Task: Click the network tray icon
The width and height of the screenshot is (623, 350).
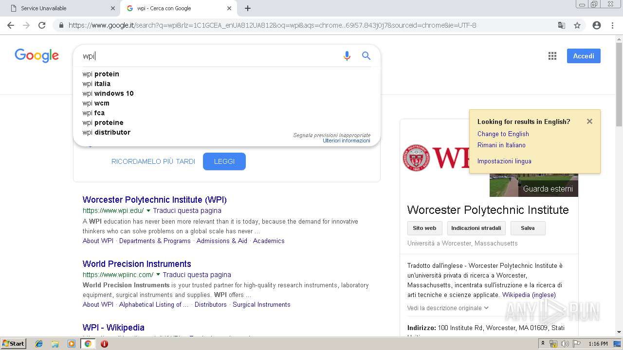Action: (553, 344)
